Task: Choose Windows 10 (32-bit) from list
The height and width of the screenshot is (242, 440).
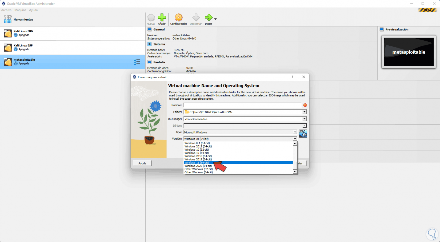Action: click(x=238, y=150)
